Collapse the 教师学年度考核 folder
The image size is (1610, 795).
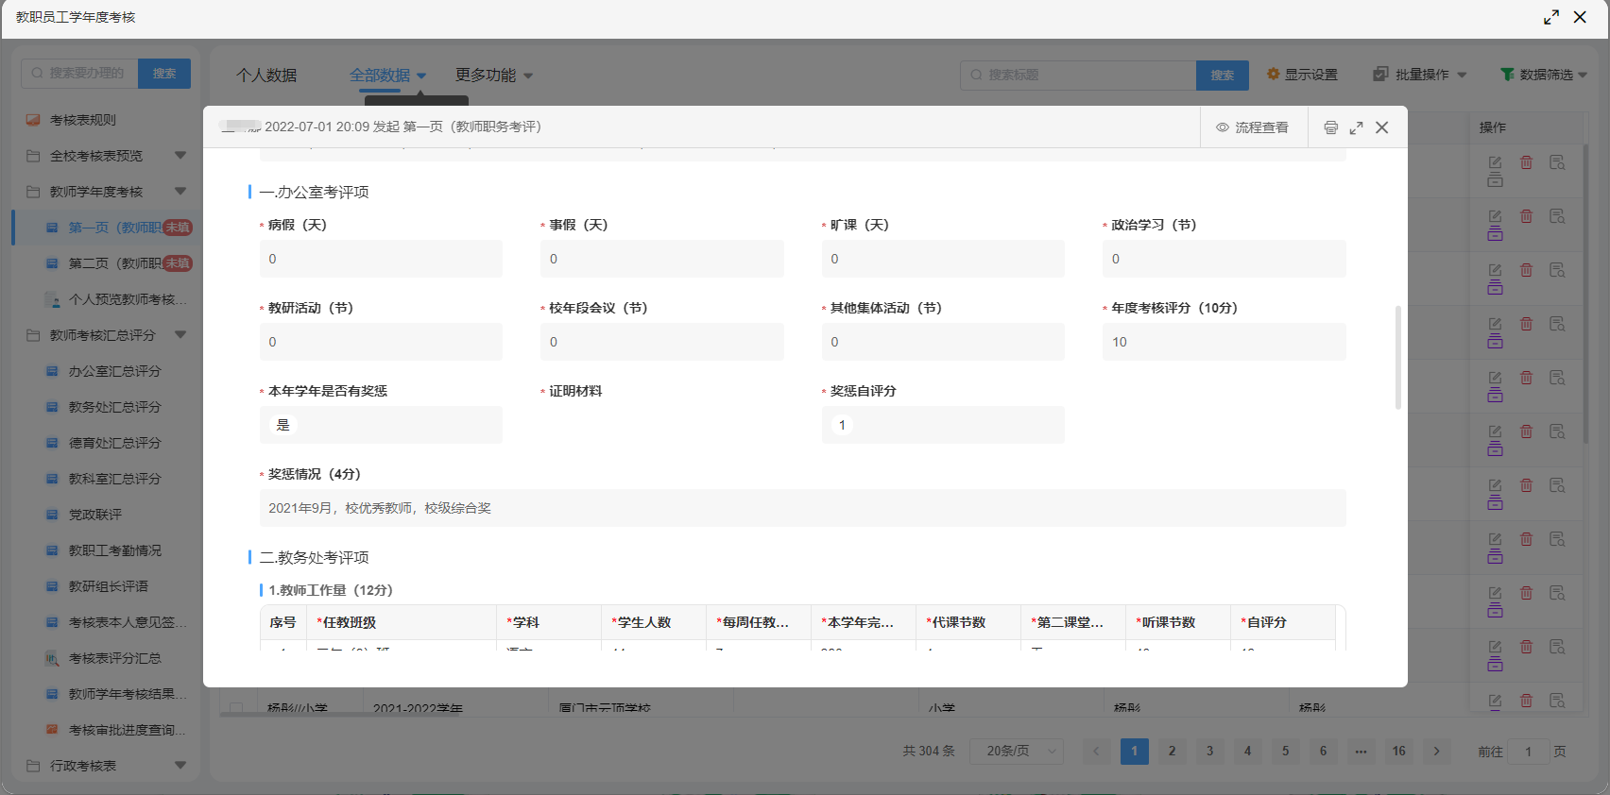coord(180,192)
